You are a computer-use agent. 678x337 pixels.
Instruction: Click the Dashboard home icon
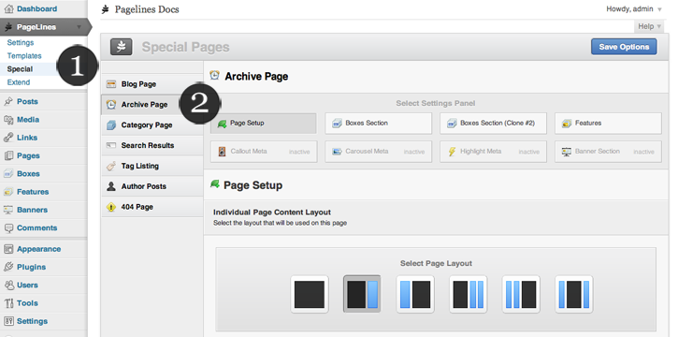tap(8, 8)
